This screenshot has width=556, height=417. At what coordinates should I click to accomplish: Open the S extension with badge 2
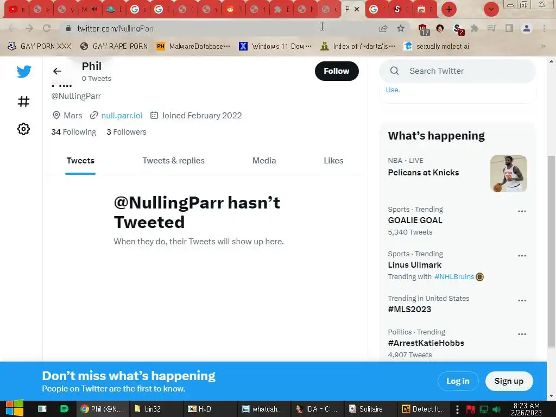click(x=458, y=29)
